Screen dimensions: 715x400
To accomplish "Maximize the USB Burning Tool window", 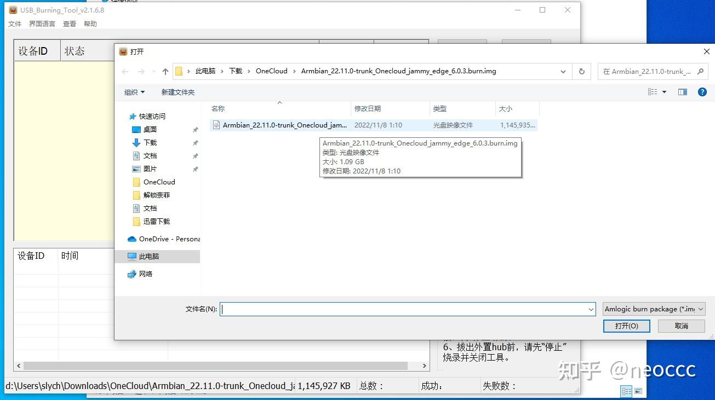I will click(542, 10).
